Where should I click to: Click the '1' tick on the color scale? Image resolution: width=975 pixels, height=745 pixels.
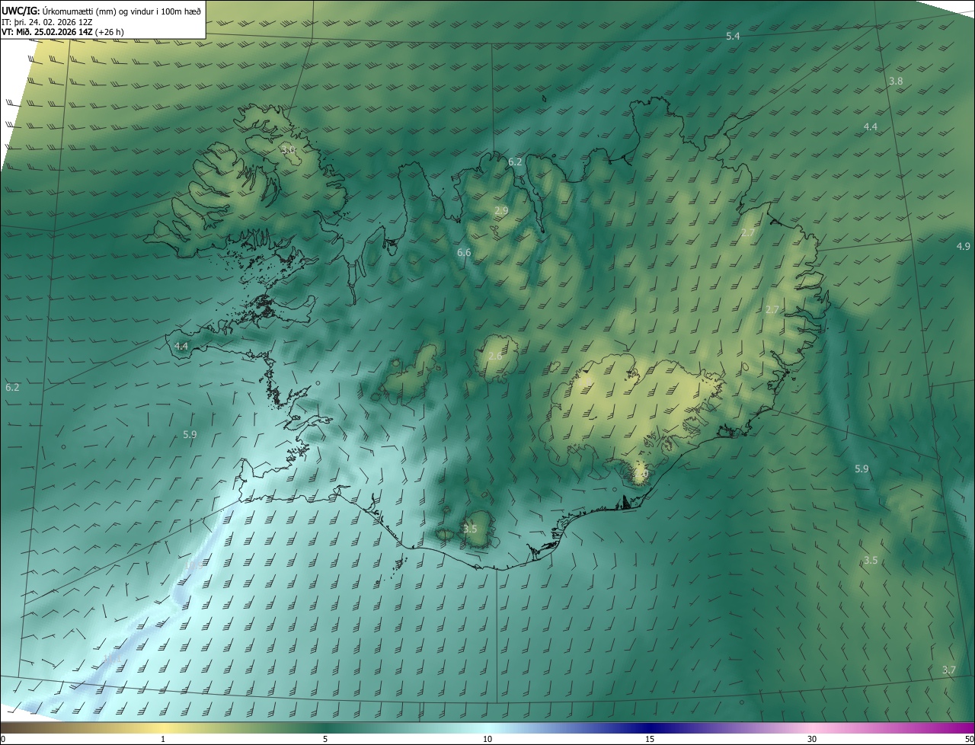tap(163, 739)
